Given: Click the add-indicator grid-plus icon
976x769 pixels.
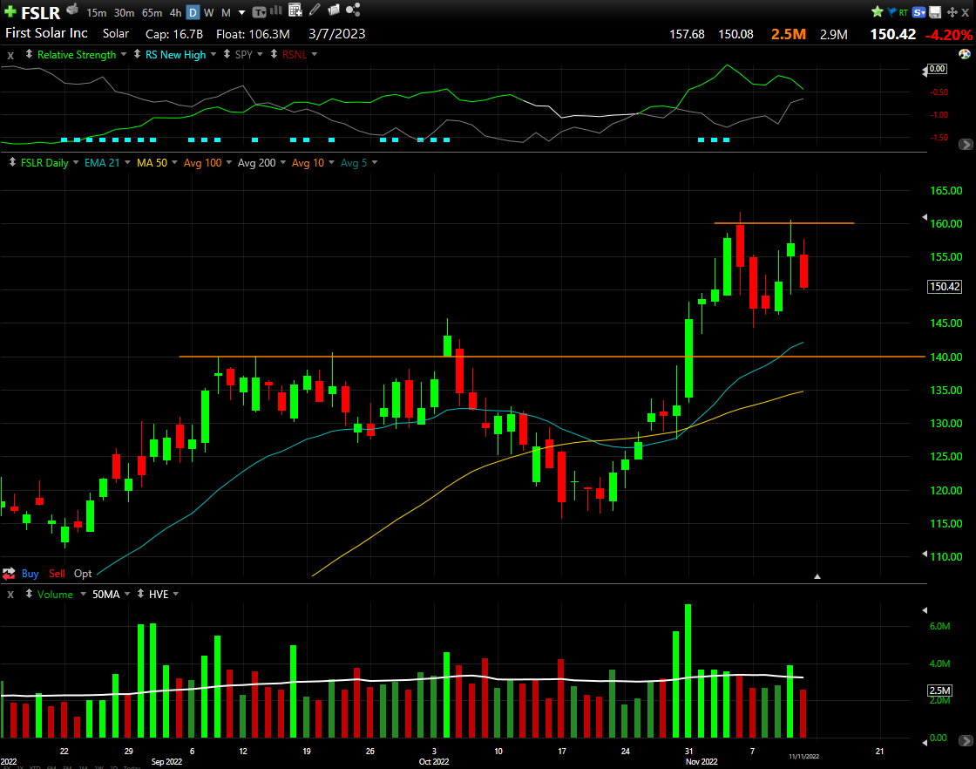Looking at the screenshot, I should point(295,10).
